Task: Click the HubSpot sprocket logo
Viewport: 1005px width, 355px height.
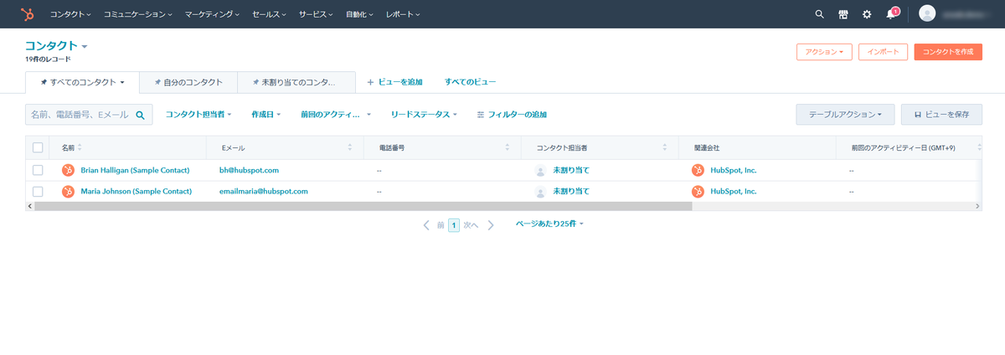Action: pos(27,14)
